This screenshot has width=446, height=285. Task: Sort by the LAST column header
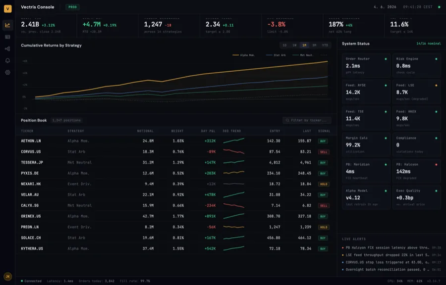tap(307, 131)
